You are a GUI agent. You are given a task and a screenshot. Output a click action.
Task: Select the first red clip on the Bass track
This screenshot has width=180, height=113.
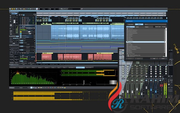pyautogui.click(x=46, y=57)
